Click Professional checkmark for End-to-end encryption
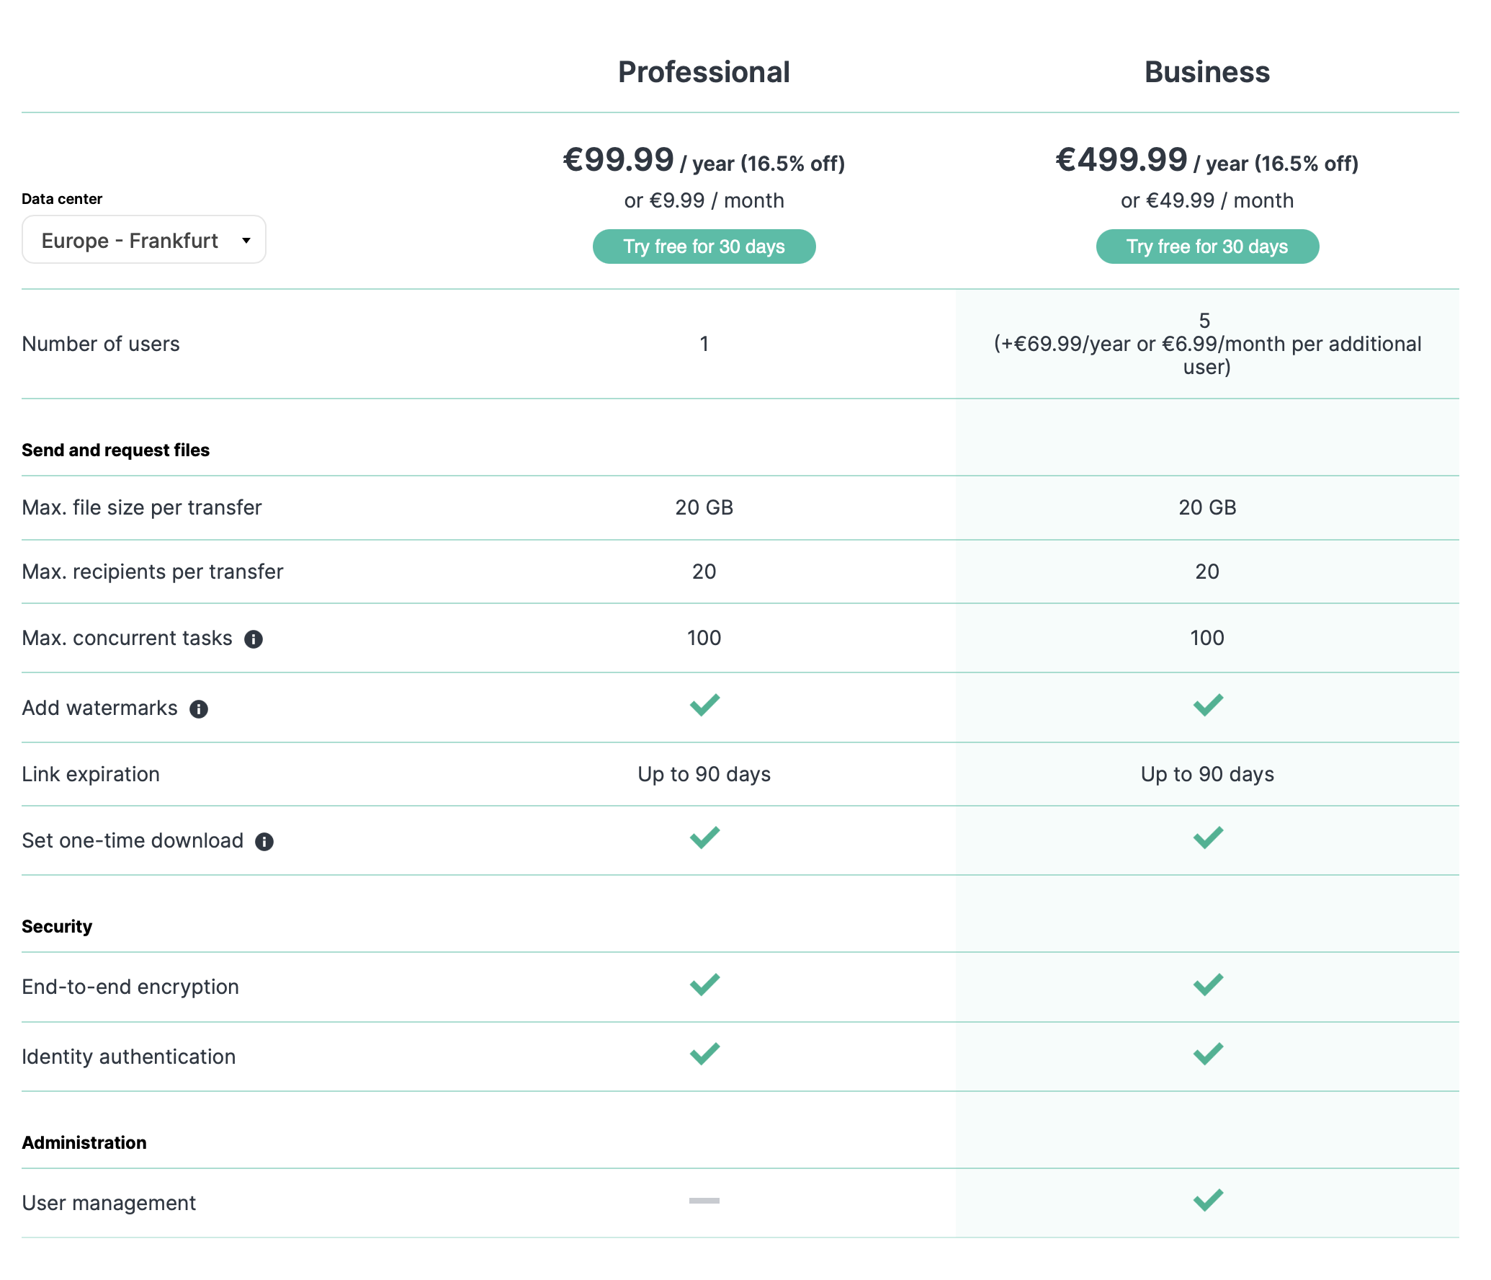 pyautogui.click(x=704, y=985)
